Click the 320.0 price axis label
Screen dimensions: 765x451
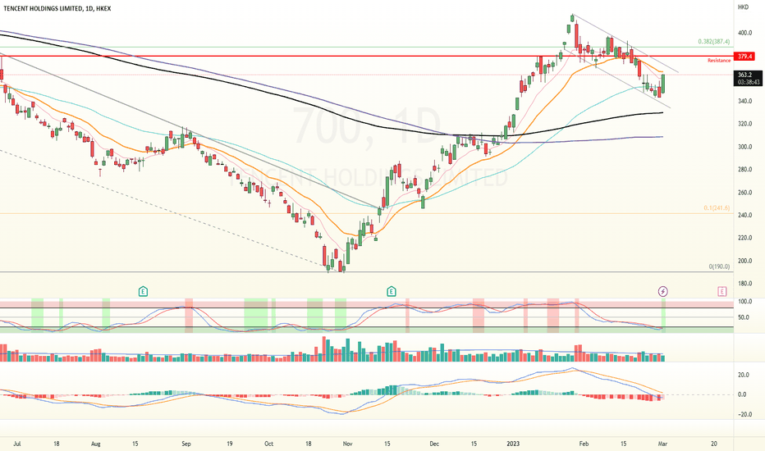click(x=744, y=124)
